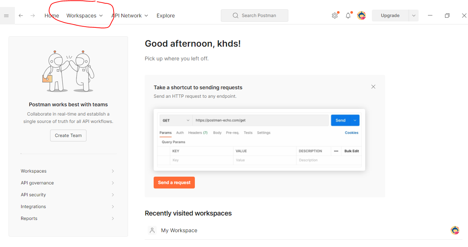This screenshot has width=468, height=247.
Task: Open the Explore page
Action: pyautogui.click(x=166, y=16)
